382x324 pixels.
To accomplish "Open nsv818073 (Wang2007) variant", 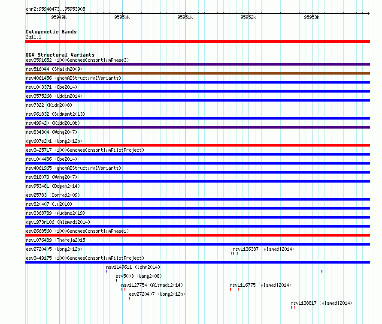I will pyautogui.click(x=52, y=177).
